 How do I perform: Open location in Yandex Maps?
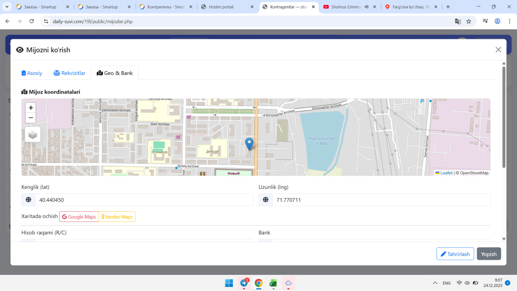coord(117,217)
